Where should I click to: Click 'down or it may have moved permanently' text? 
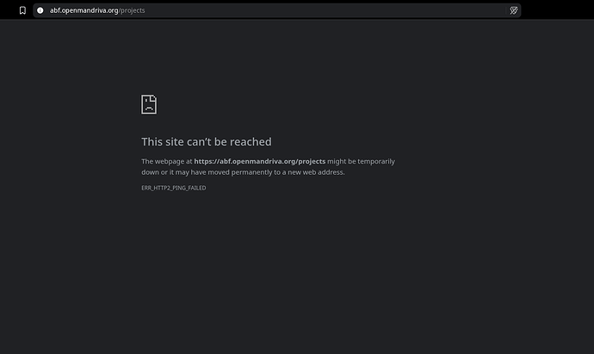click(208, 172)
